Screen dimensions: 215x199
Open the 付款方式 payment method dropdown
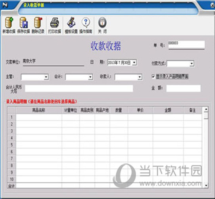pyautogui.click(x=192, y=64)
